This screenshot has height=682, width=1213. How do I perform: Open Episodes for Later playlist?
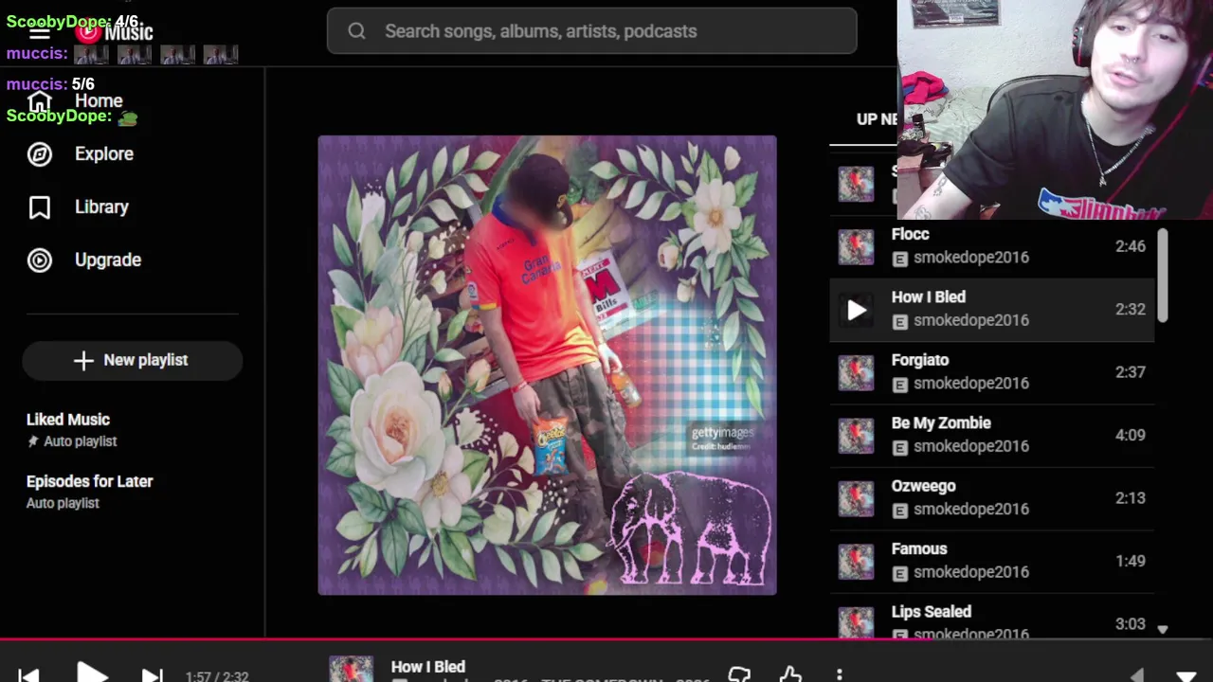click(x=89, y=481)
